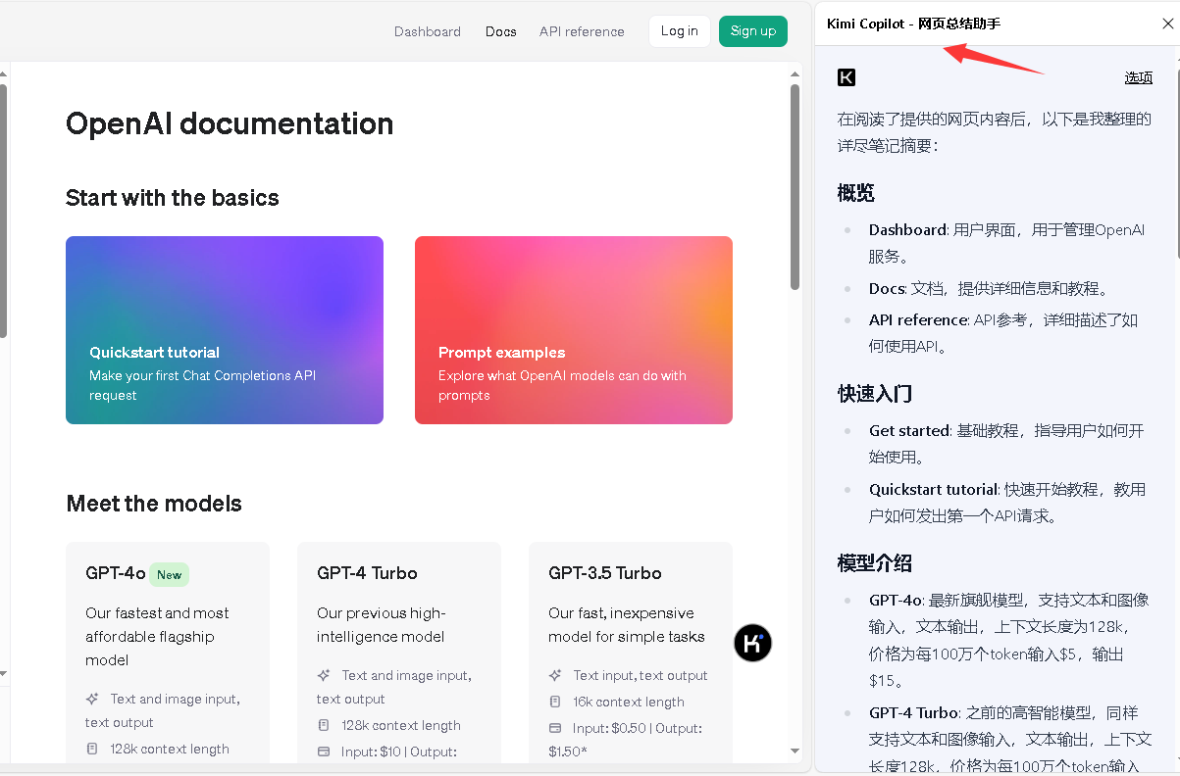Click docs page scrollbar thumb
Viewport: 1180px width, 776px height.
(795, 186)
